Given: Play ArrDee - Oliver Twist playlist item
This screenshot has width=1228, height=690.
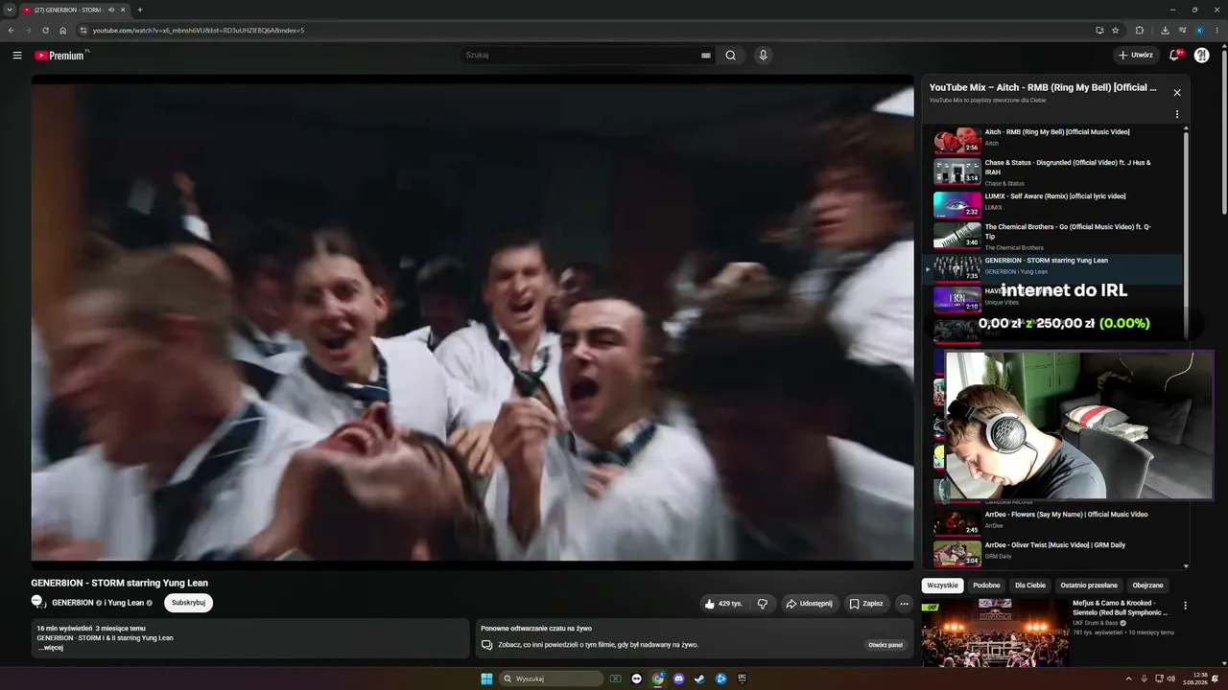Looking at the screenshot, I should tap(1053, 554).
